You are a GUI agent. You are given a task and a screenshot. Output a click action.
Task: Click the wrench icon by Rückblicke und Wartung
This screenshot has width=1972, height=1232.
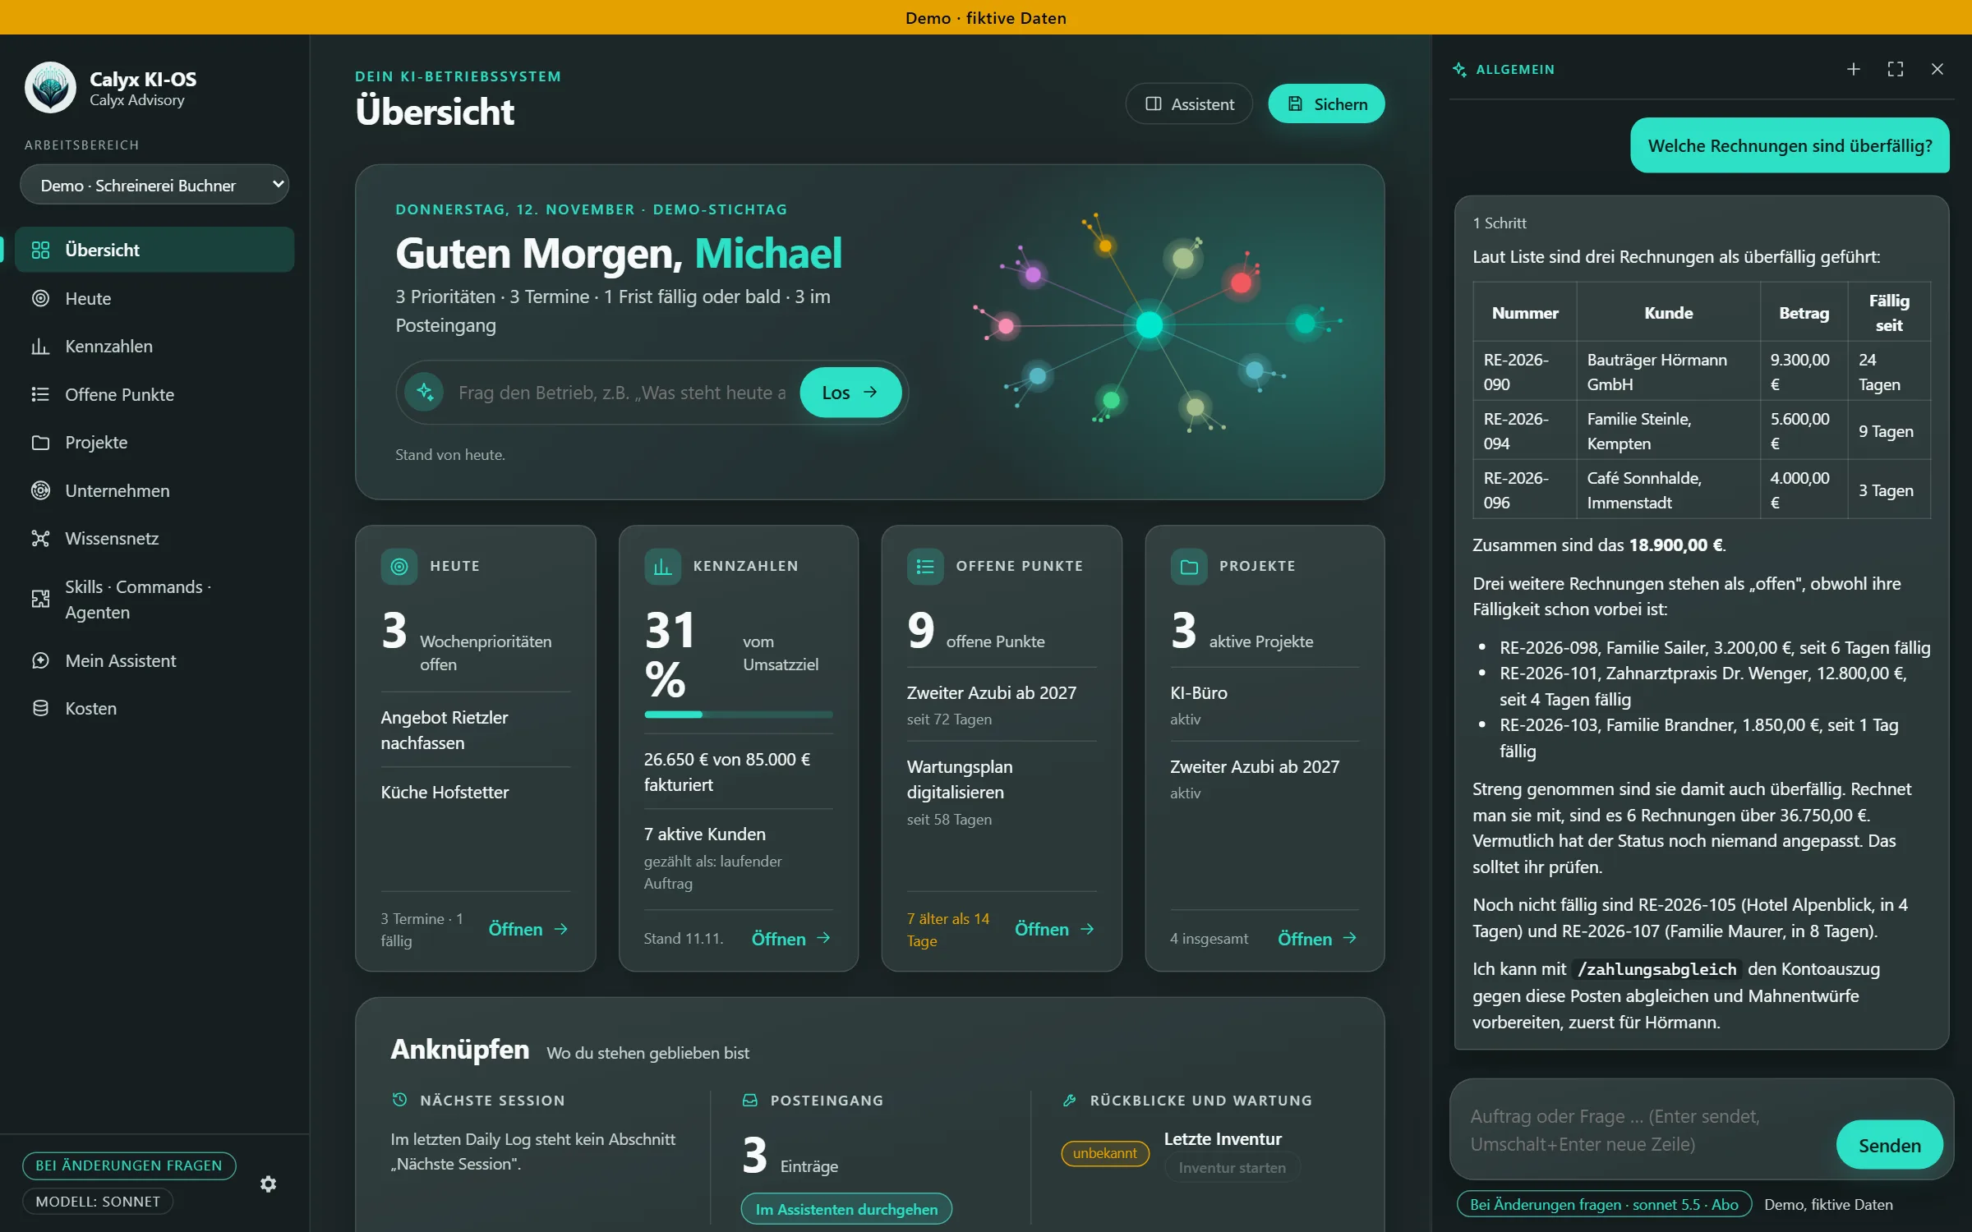coord(1070,1100)
